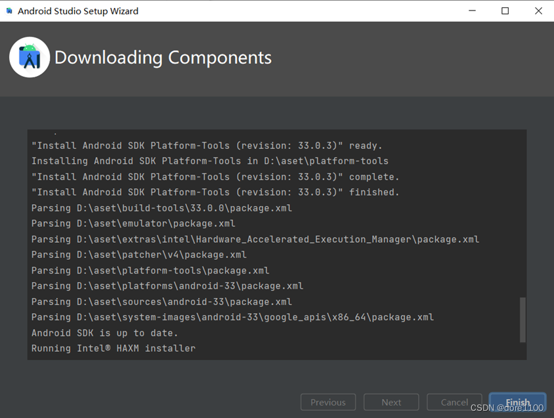Click the 'Downloading Components' heading

(163, 58)
